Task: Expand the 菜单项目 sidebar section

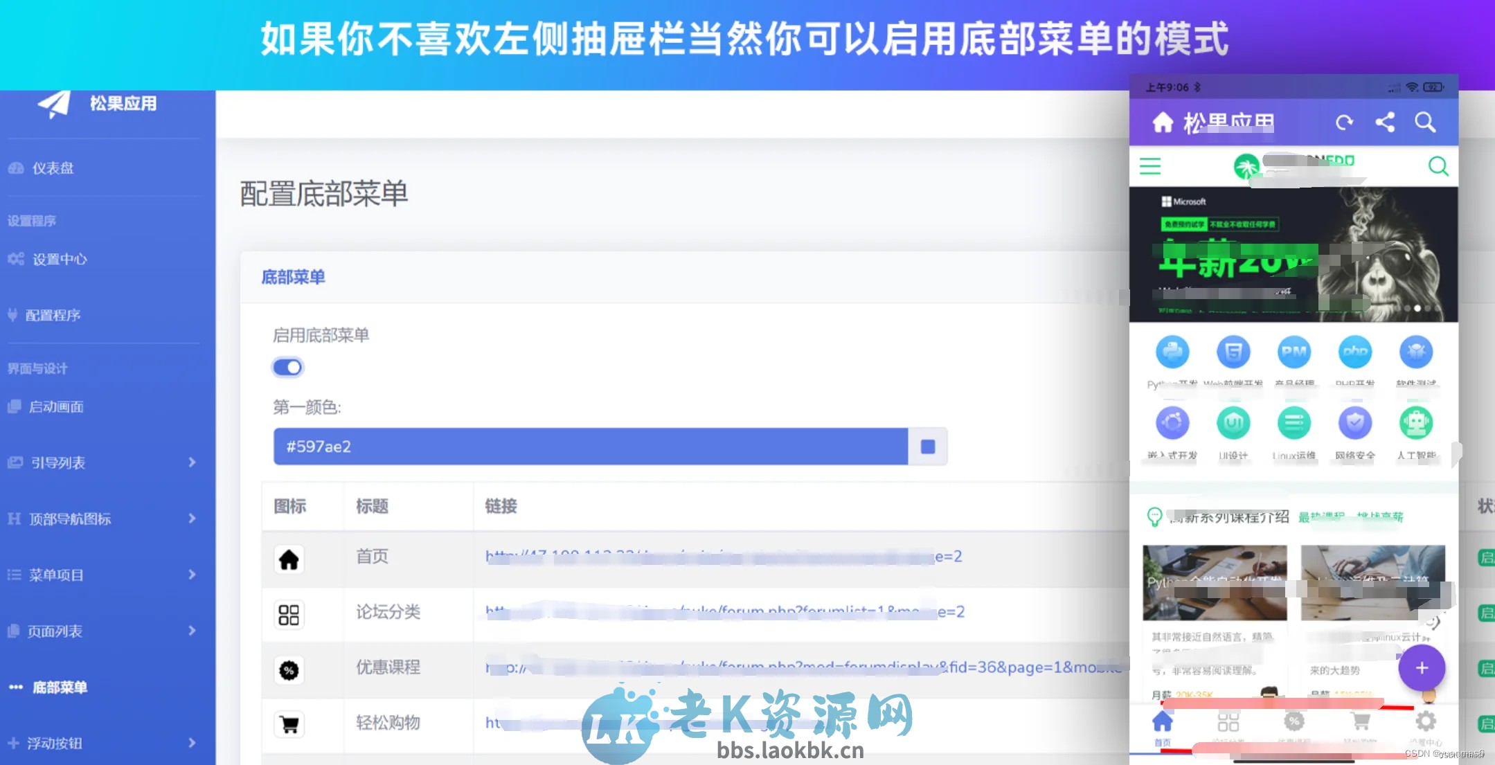Action: pos(55,575)
